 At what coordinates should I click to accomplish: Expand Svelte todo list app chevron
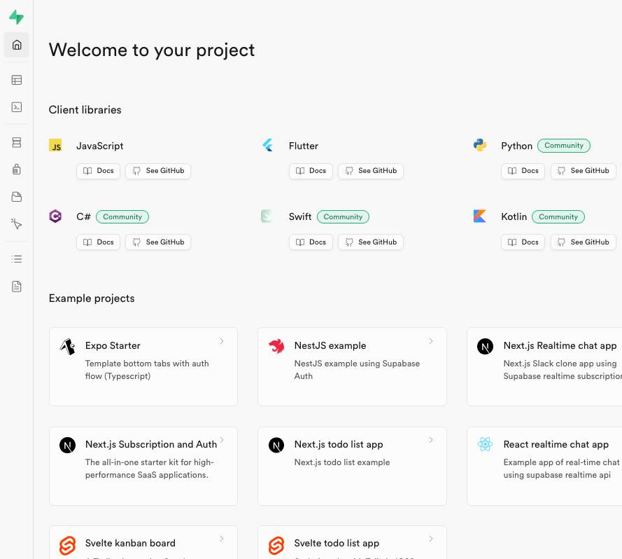pyautogui.click(x=431, y=539)
